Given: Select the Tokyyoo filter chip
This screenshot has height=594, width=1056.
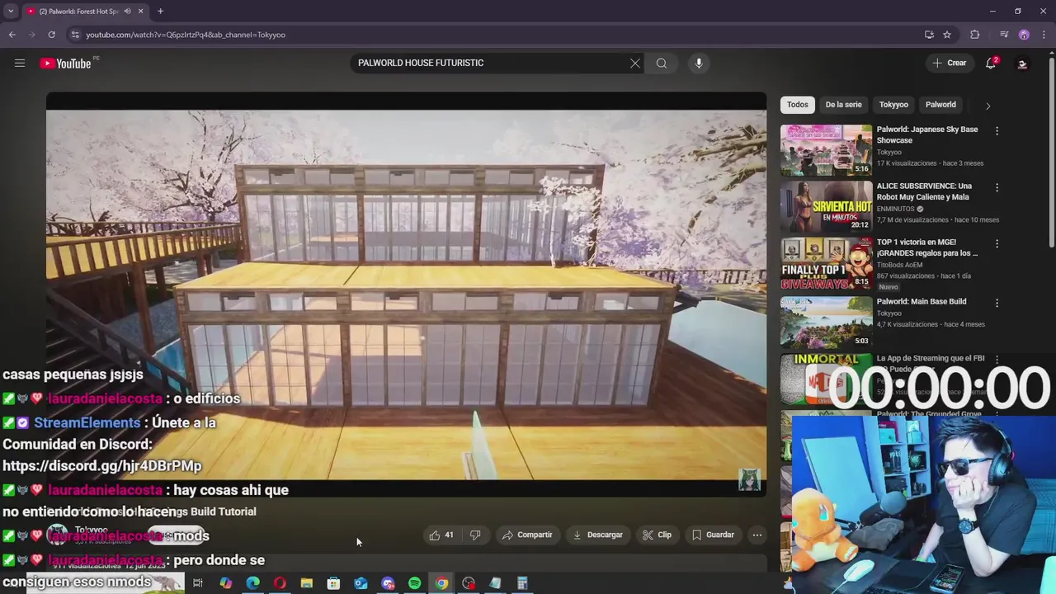Looking at the screenshot, I should (x=893, y=105).
